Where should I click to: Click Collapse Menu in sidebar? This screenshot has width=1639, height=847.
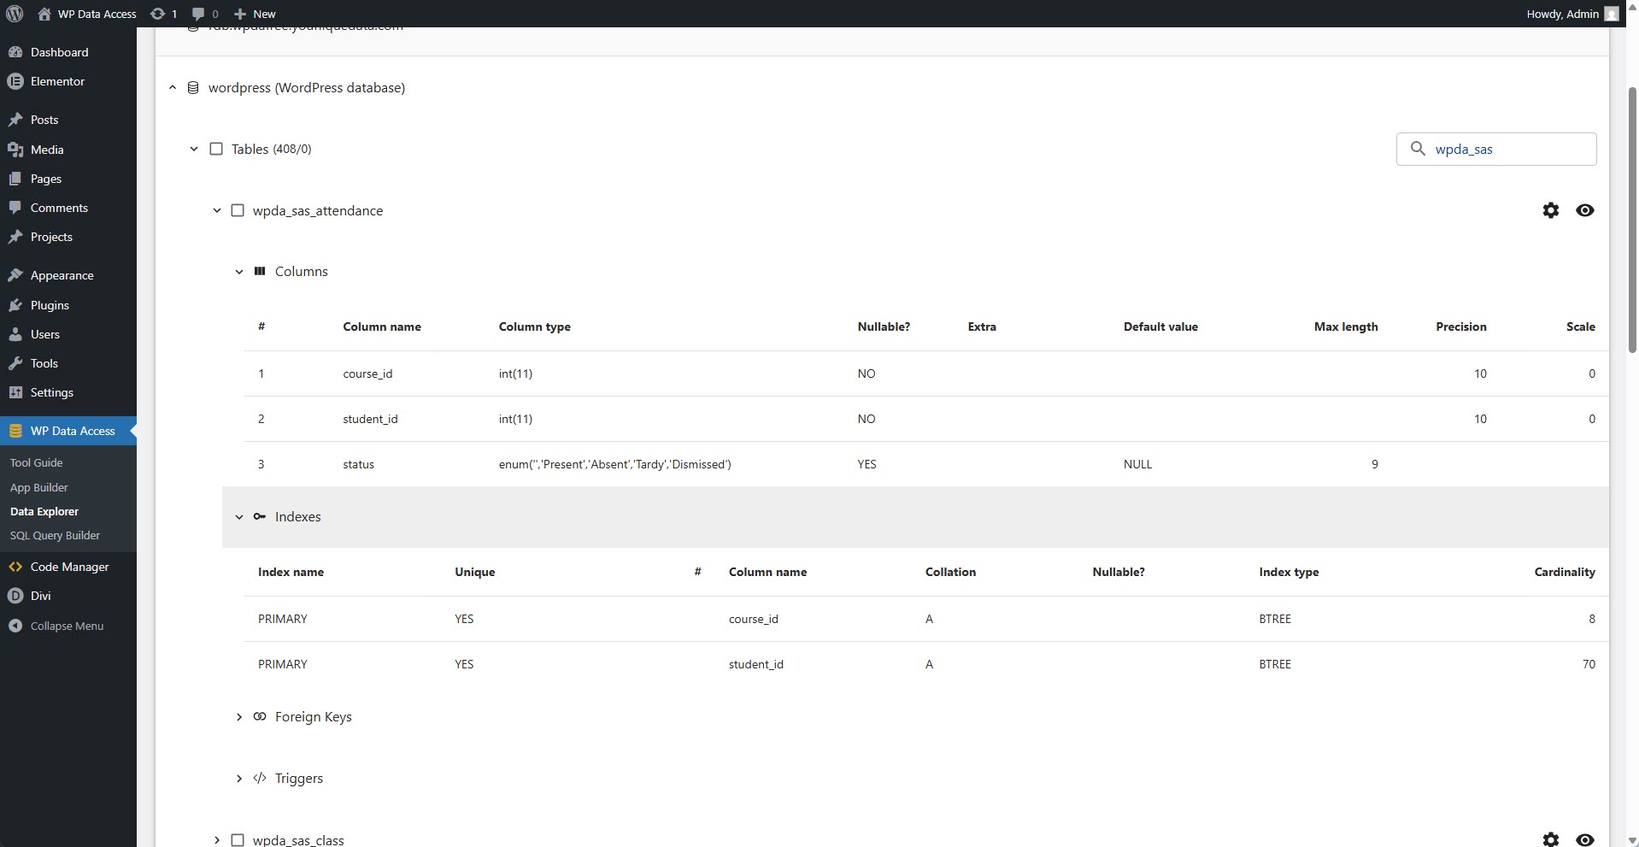tap(67, 626)
